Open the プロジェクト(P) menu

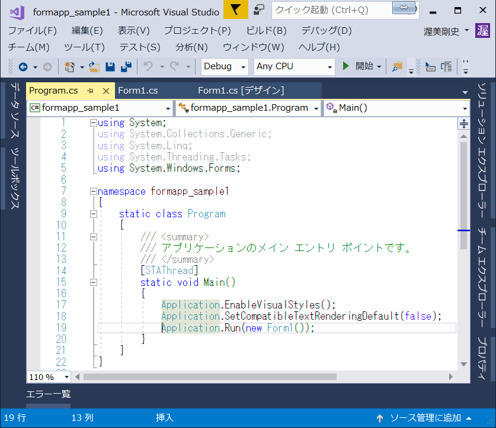click(x=197, y=31)
